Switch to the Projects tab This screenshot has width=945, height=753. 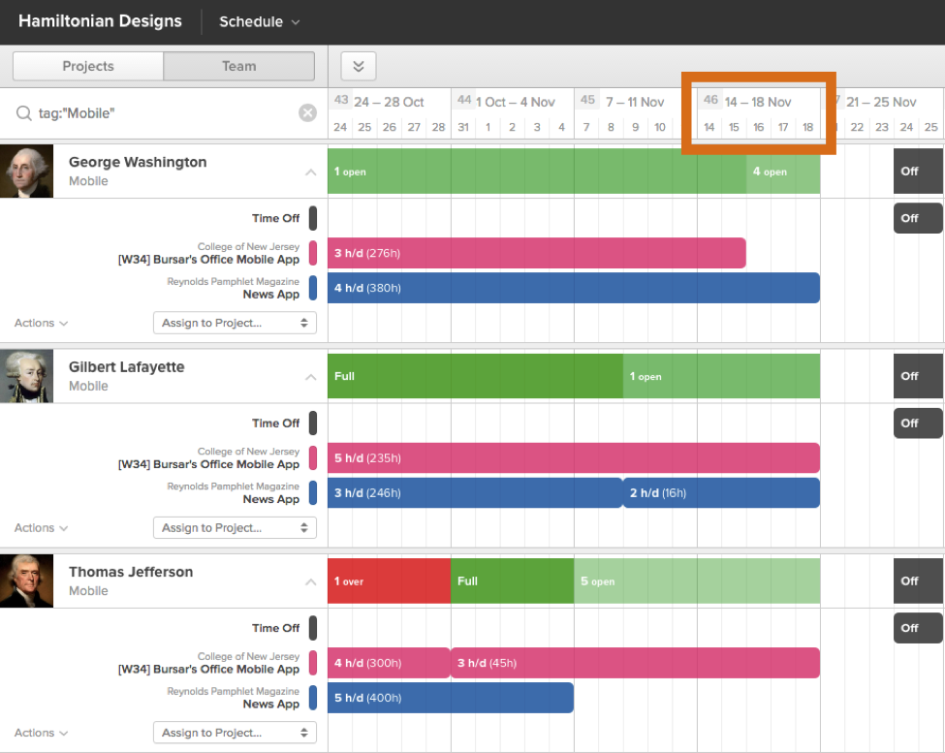click(x=88, y=66)
